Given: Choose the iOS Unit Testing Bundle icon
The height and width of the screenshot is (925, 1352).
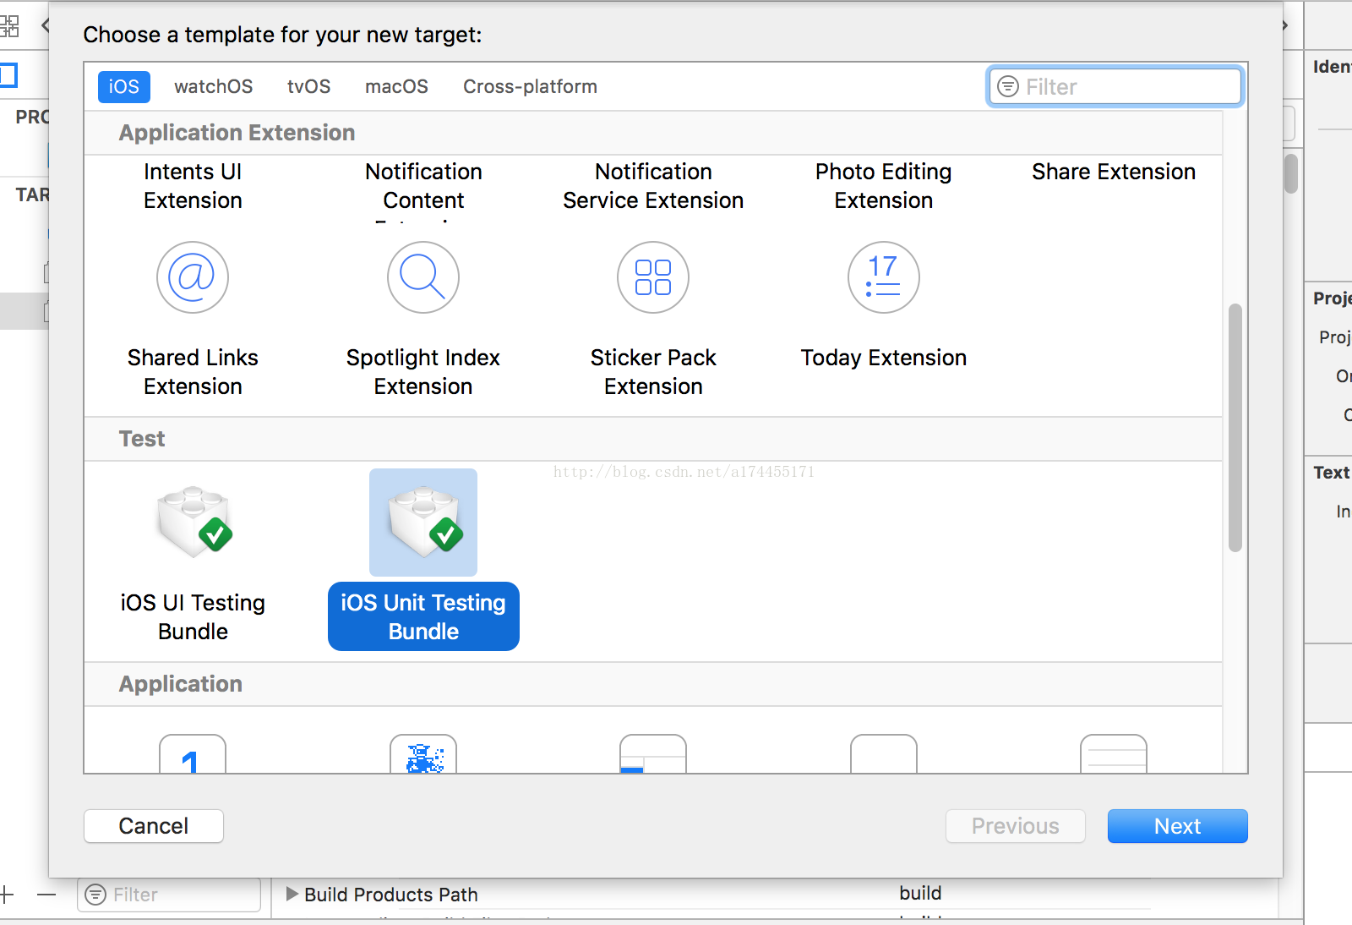Looking at the screenshot, I should [x=423, y=523].
